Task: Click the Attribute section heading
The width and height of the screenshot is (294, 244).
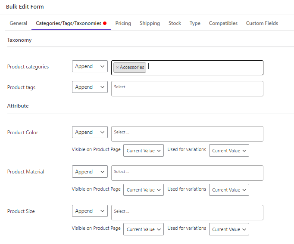Action: (x=18, y=106)
